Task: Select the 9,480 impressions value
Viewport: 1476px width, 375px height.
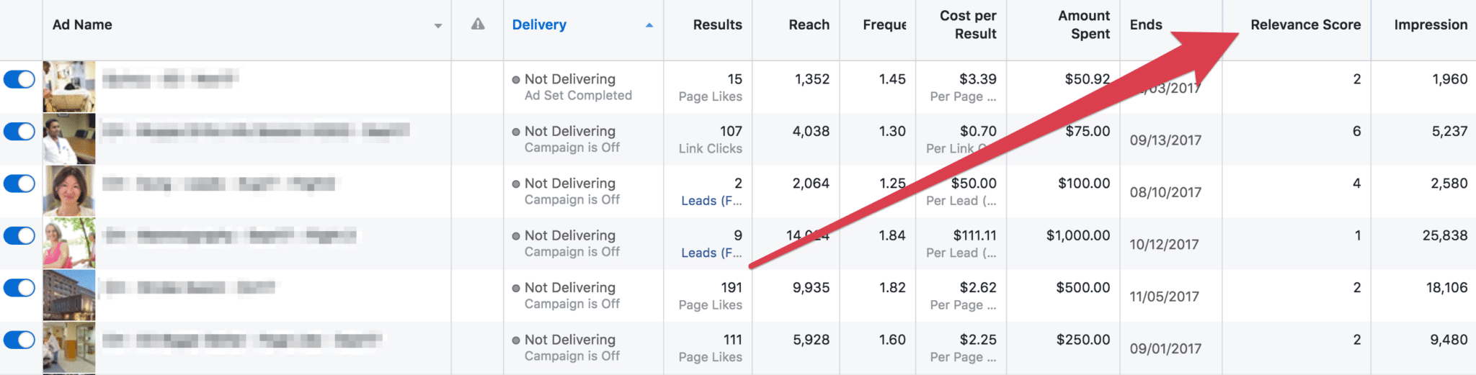Action: [1449, 340]
